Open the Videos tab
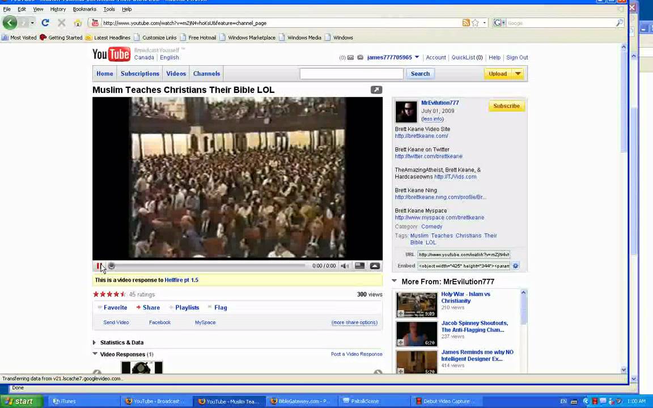Screen dimensions: 653x408 coord(176,74)
